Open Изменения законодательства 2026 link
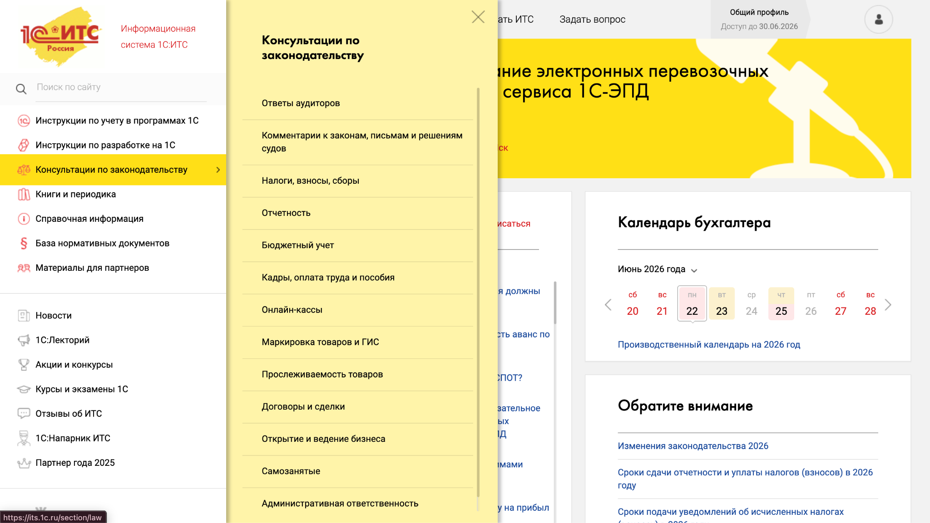This screenshot has height=523, width=930. 693,446
